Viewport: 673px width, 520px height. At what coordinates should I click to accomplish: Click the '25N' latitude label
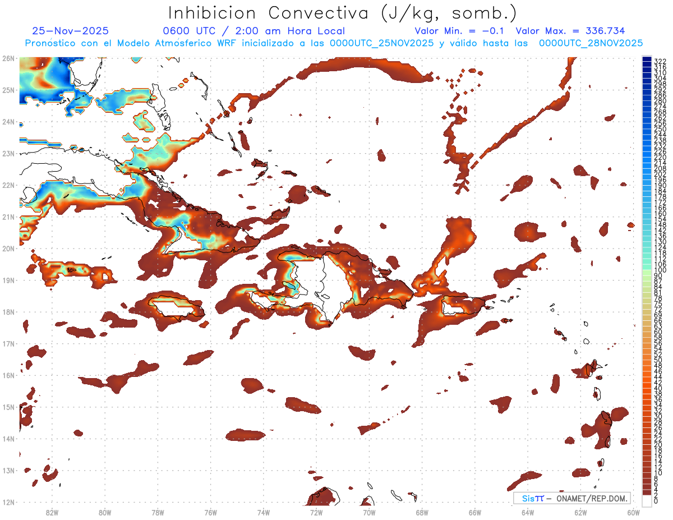pos(8,90)
